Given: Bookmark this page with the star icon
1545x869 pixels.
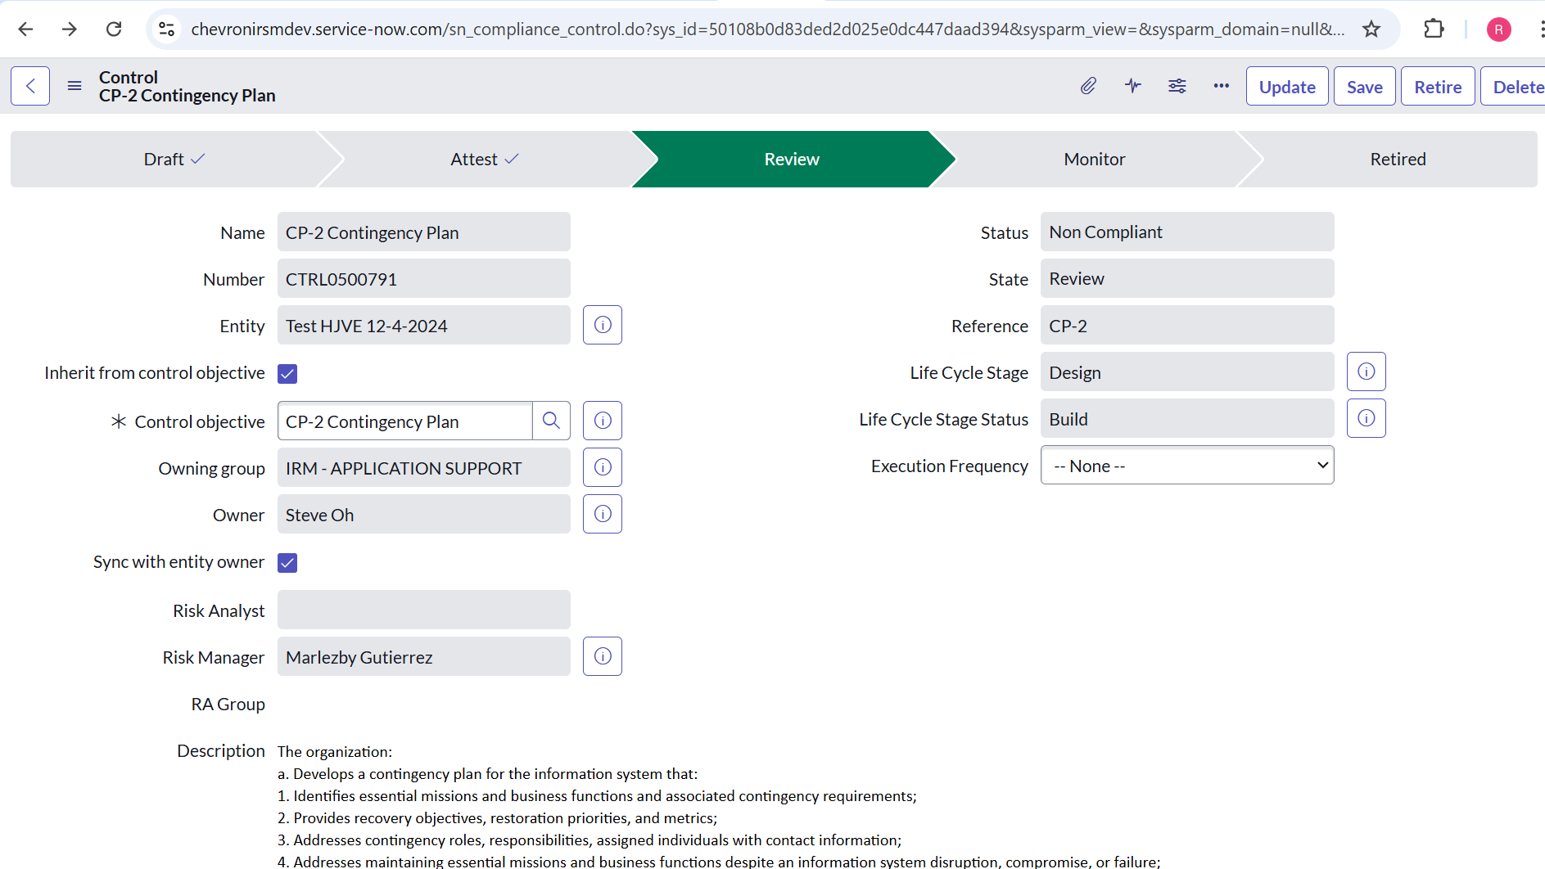Looking at the screenshot, I should click(1371, 29).
